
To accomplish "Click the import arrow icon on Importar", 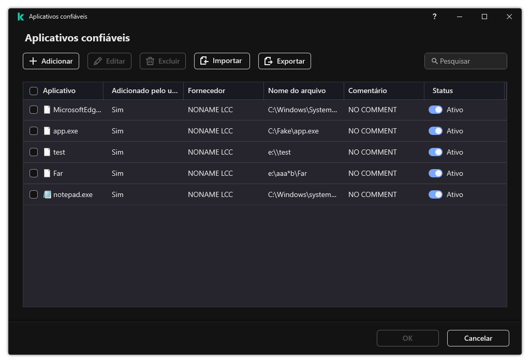I will 205,61.
